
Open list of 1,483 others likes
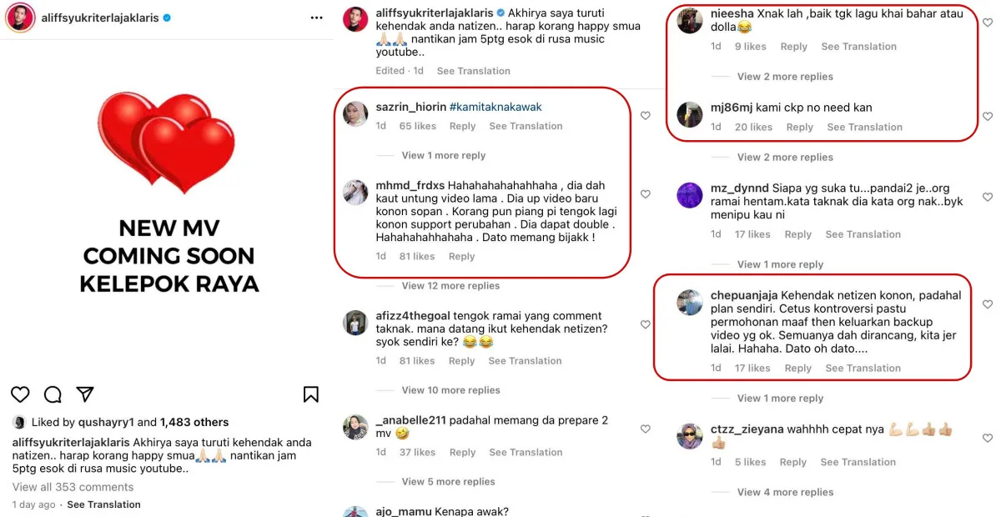(194, 423)
